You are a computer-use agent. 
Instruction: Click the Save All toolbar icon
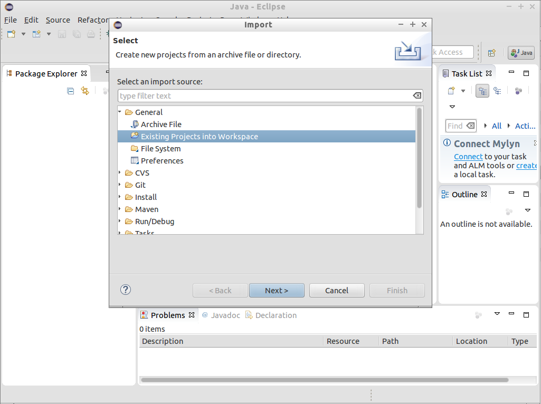pos(77,34)
